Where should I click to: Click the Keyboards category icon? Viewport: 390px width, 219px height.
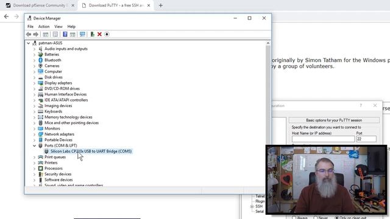point(41,111)
